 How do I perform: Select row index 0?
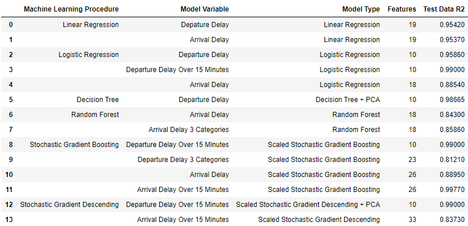coord(11,25)
